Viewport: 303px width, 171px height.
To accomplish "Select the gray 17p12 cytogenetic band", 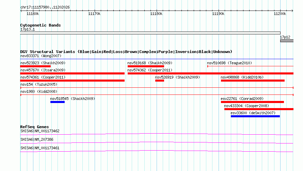I will (x=287, y=41).
